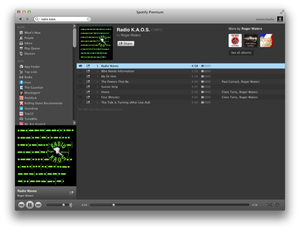
Task: Toggle fullscreen via top-right arrows
Action: [282, 12]
